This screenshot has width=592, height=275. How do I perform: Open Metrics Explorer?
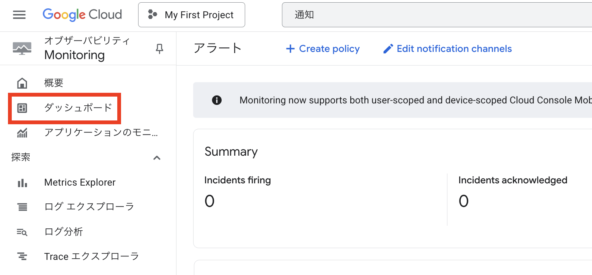pyautogui.click(x=80, y=183)
